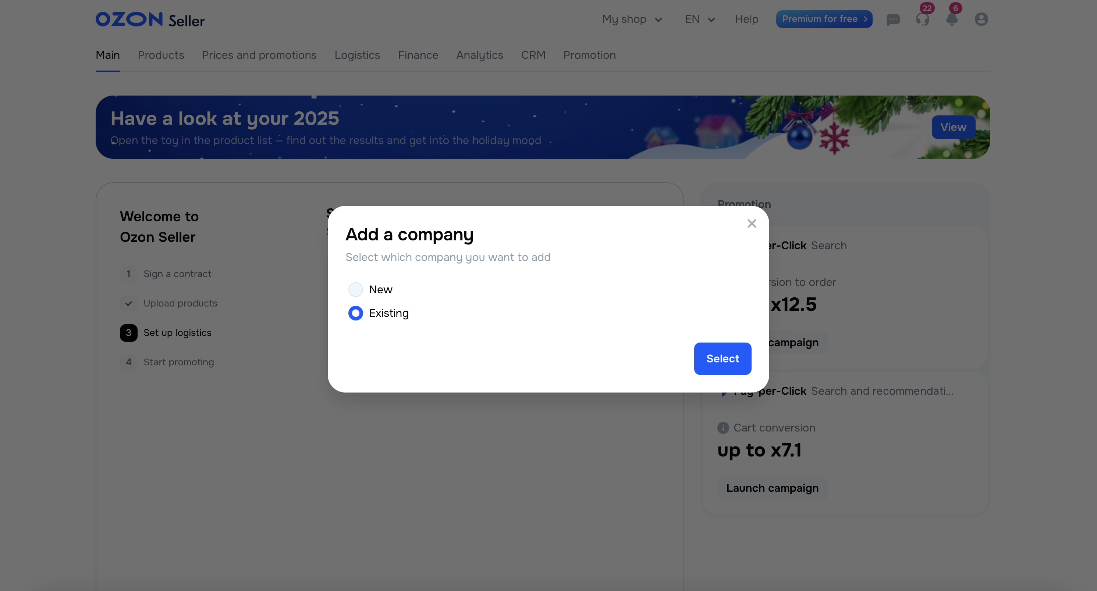Click the Upload products checkmark icon
The image size is (1097, 591).
point(129,303)
